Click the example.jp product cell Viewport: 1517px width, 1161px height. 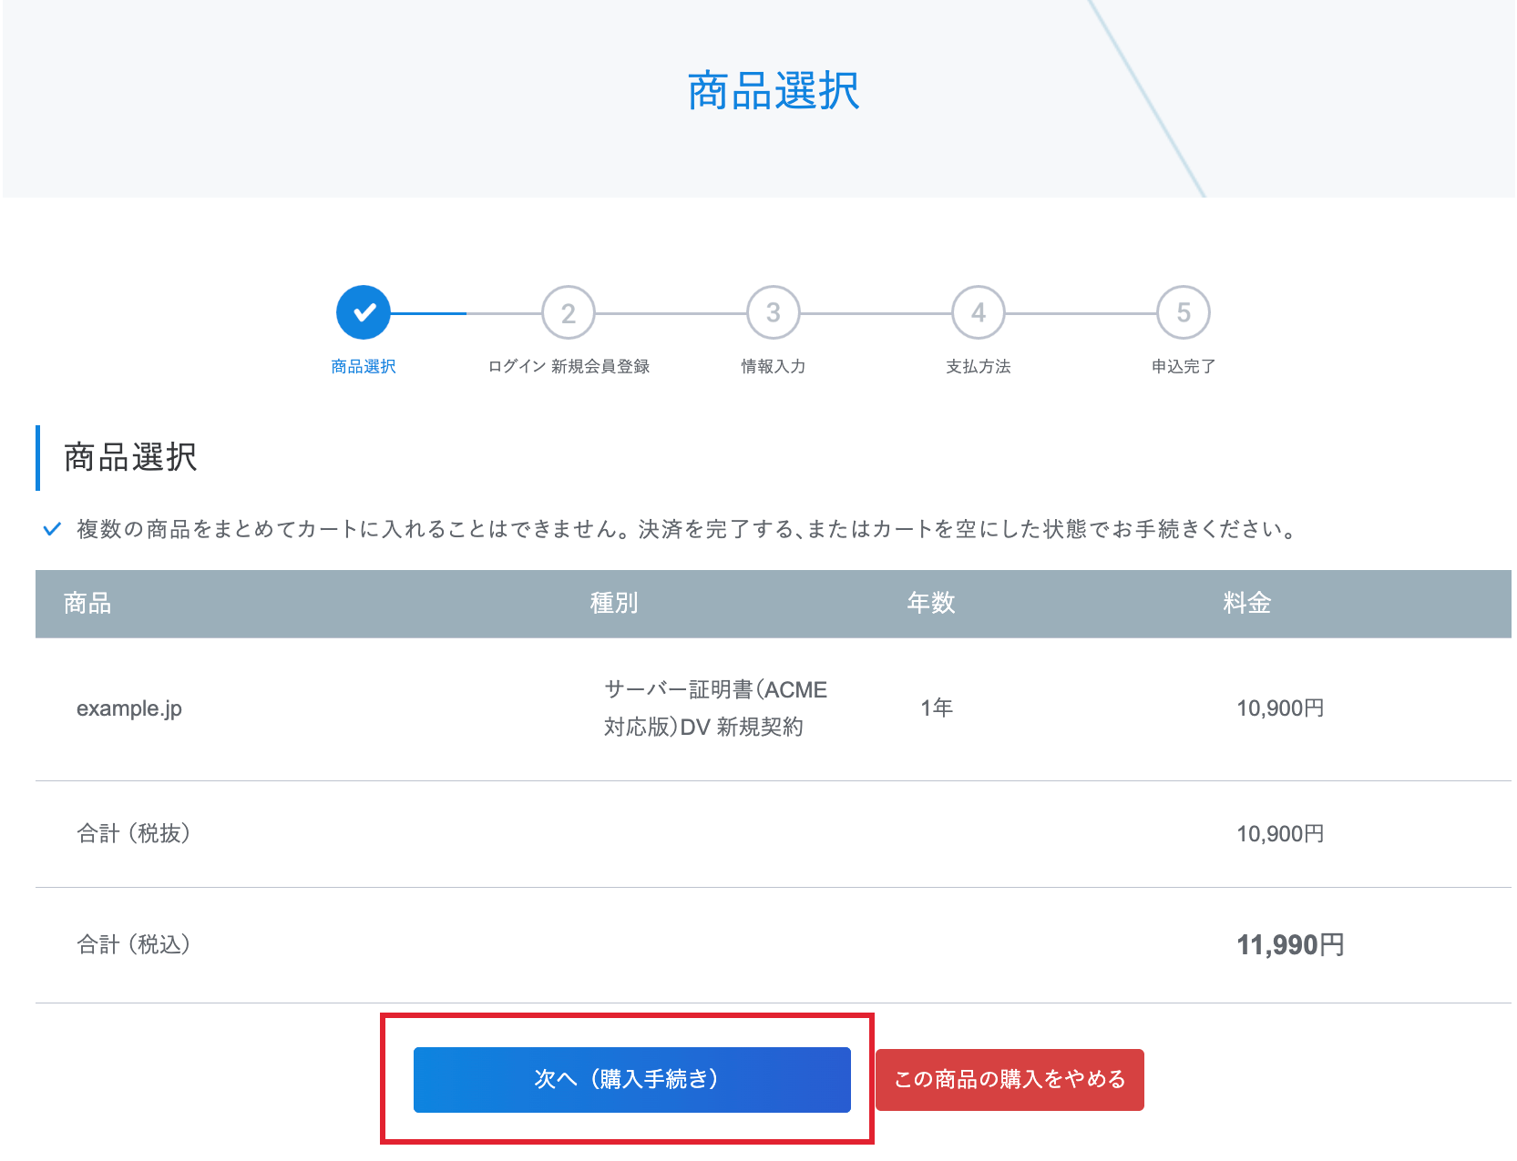click(x=129, y=708)
